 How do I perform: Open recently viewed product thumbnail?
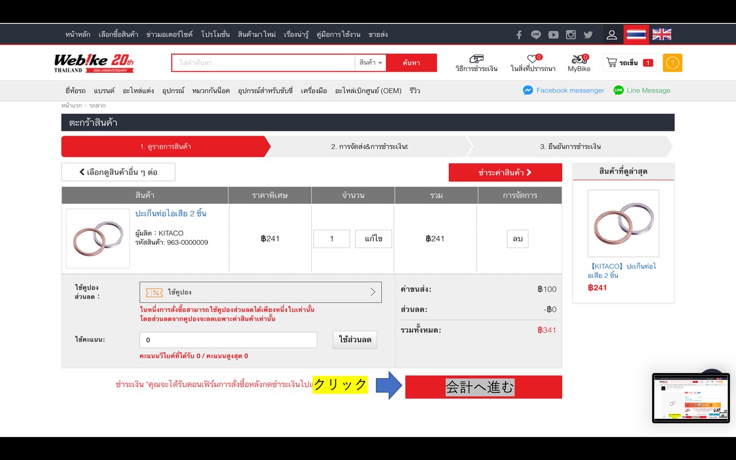(623, 224)
